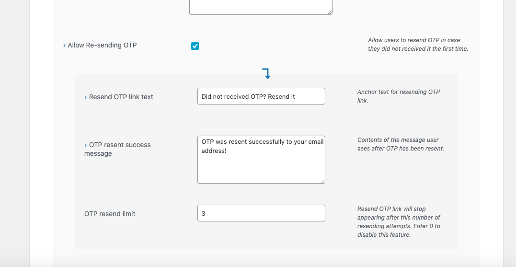Click the Resend OTP link text label
Screen dimensions: 516x267
click(x=121, y=97)
